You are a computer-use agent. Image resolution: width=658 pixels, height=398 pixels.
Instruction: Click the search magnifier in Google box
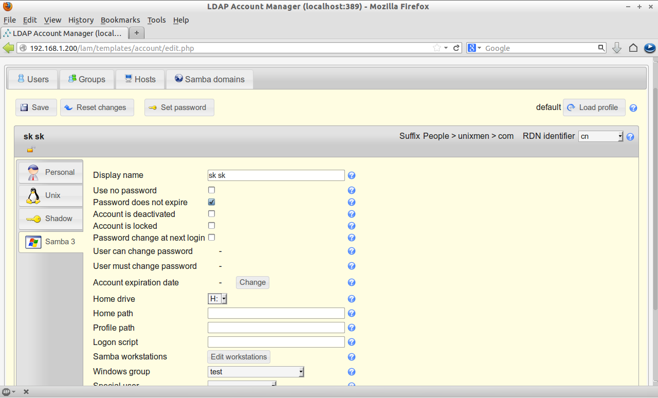601,48
